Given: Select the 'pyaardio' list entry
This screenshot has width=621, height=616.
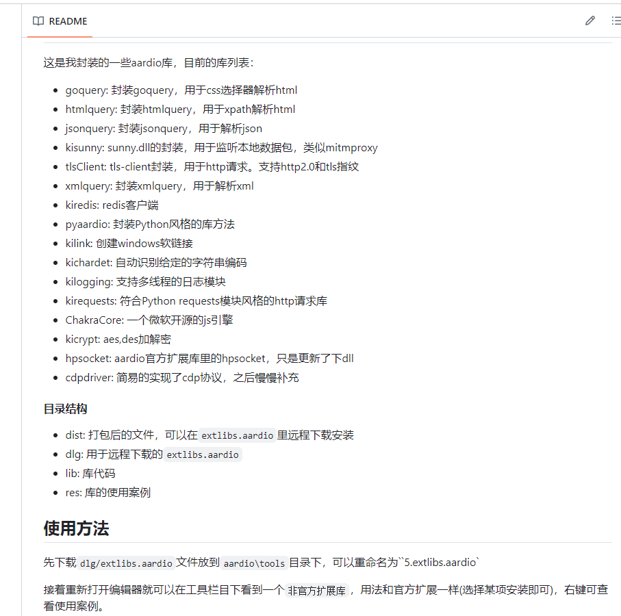Looking at the screenshot, I should pyautogui.click(x=150, y=224).
